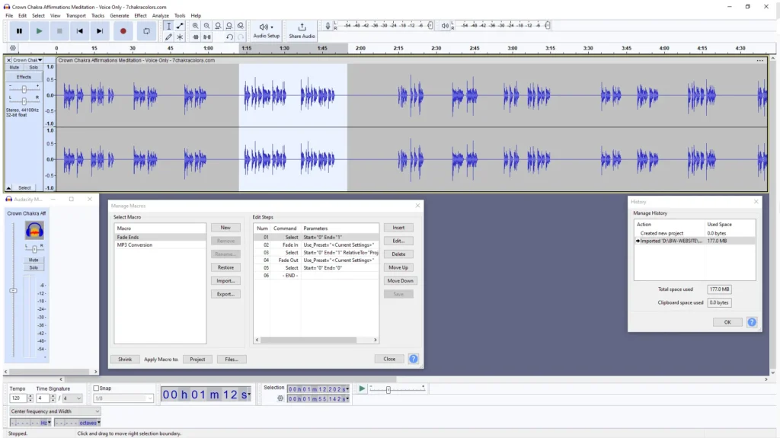Open the track name dropdown menu
This screenshot has height=438, width=780.
(40, 59)
